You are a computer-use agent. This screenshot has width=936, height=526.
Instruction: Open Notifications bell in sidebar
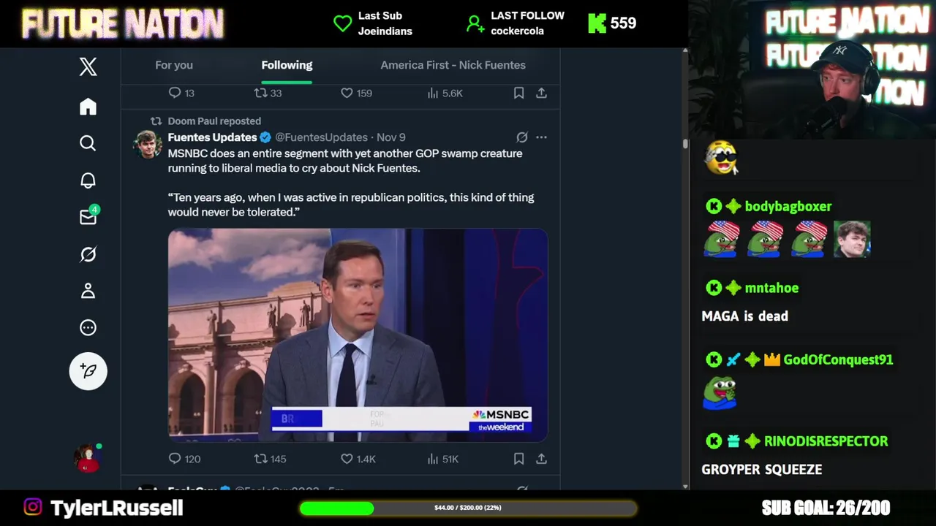click(88, 180)
